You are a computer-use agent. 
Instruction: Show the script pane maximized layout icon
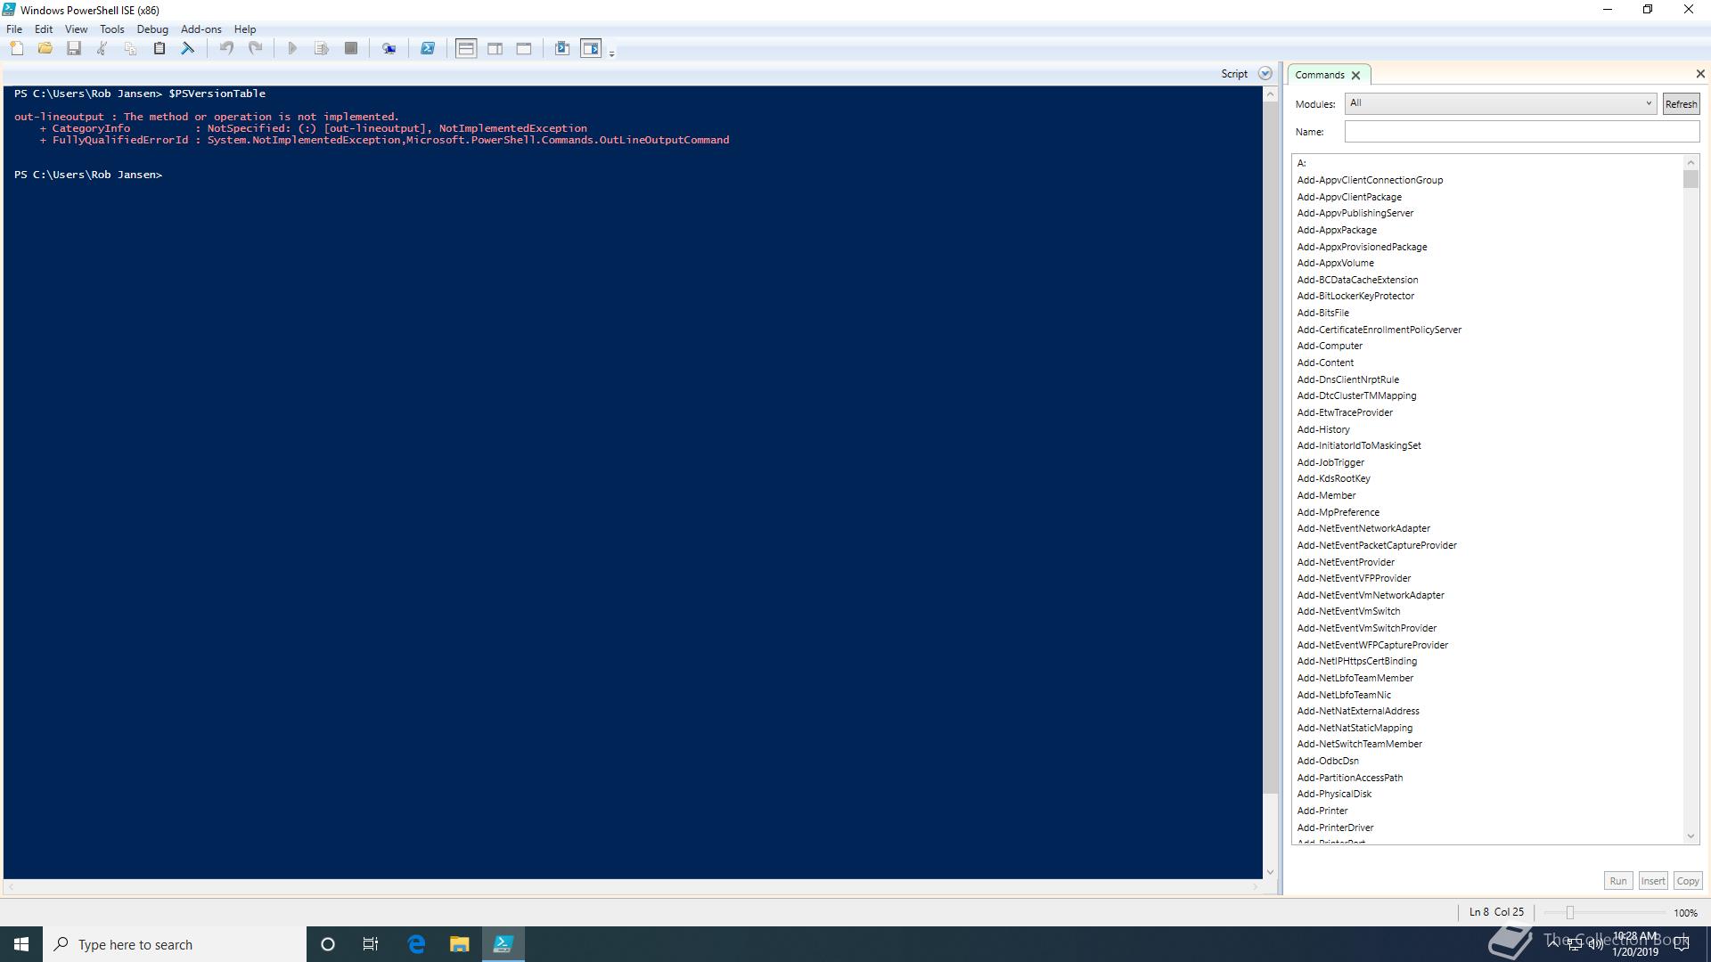(524, 49)
